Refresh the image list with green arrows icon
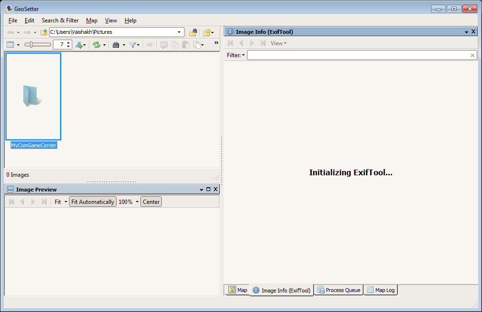This screenshot has width=482, height=312. tap(97, 44)
